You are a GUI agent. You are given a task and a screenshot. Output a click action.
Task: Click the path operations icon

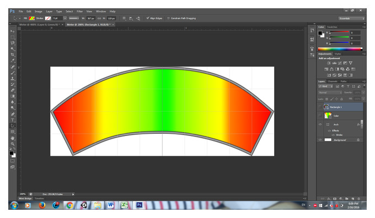[124, 18]
